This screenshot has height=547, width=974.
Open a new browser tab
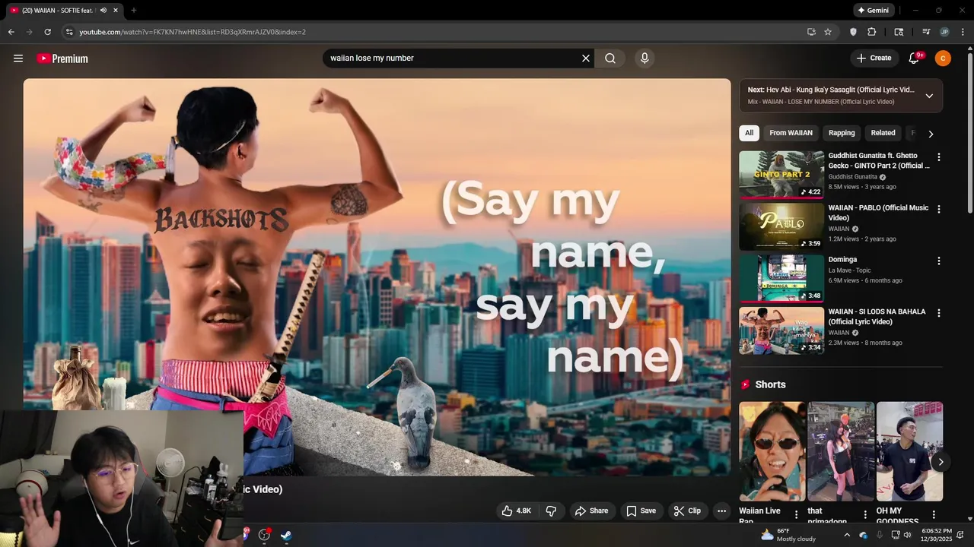[x=134, y=11]
